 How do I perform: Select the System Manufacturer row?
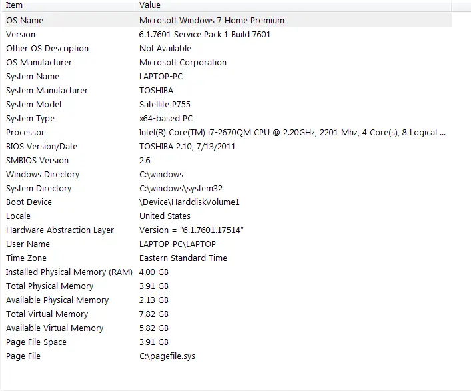(x=229, y=90)
